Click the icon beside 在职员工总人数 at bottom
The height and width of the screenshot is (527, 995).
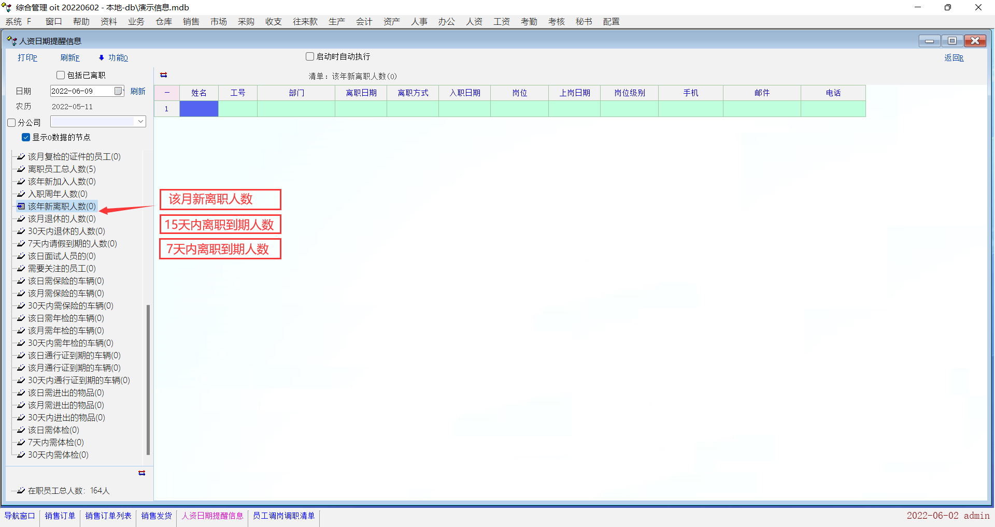[21, 491]
